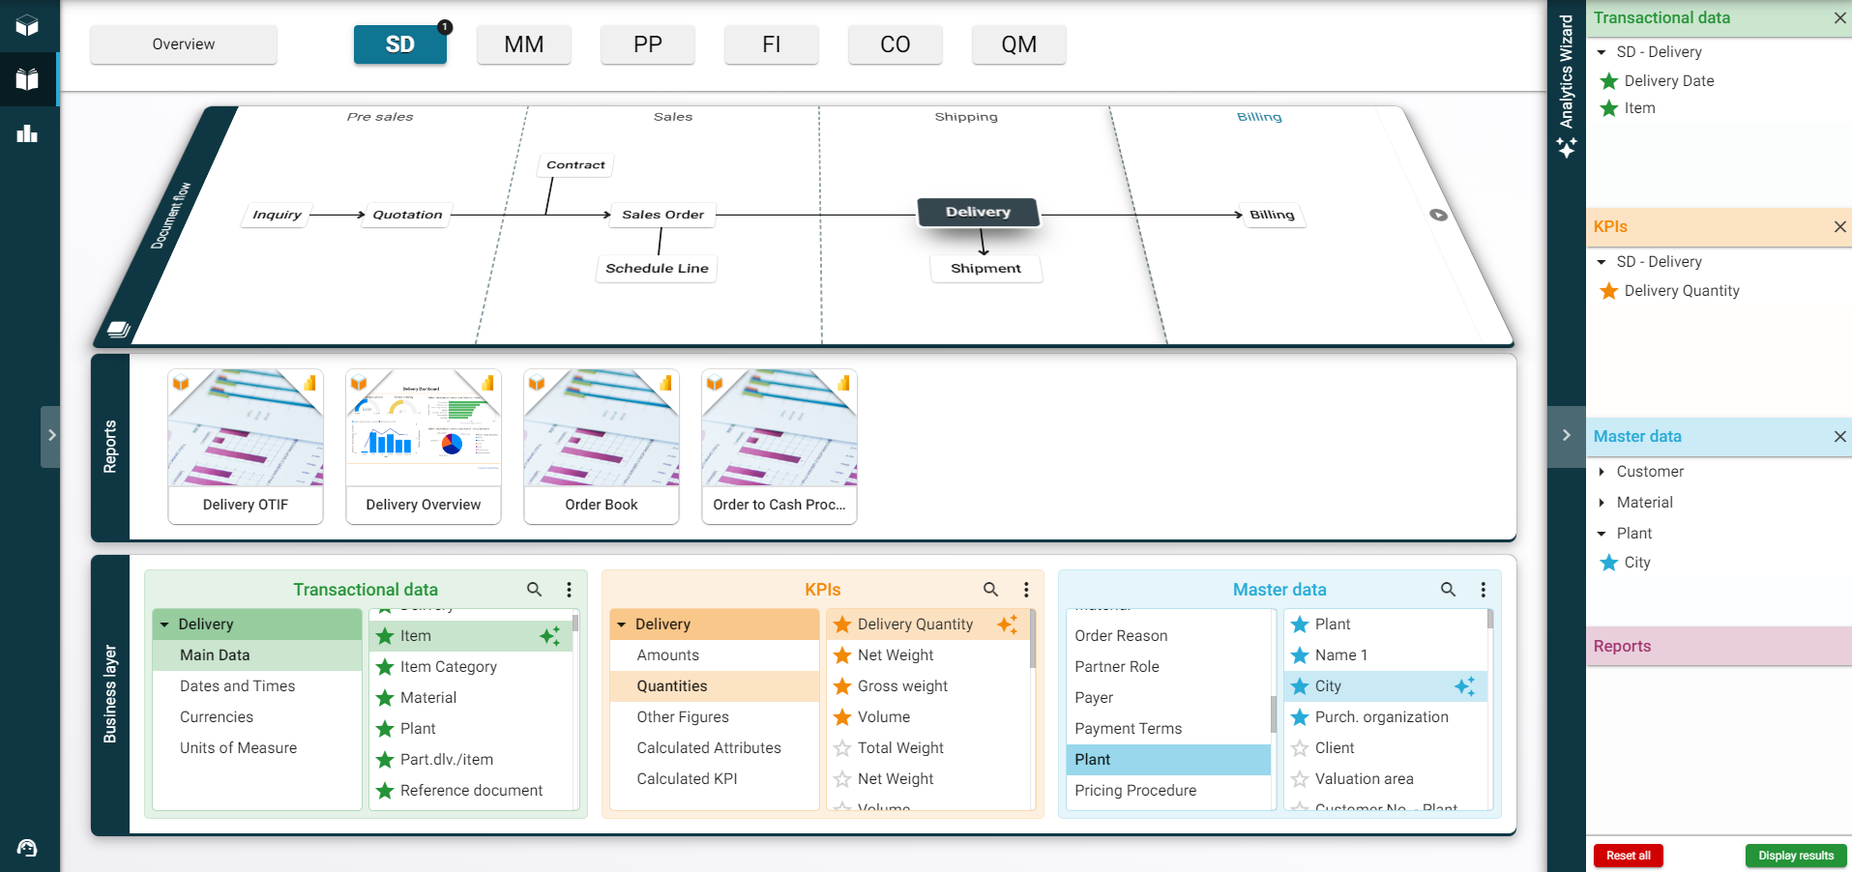
Task: Toggle the star next to Client
Action: tap(1300, 748)
